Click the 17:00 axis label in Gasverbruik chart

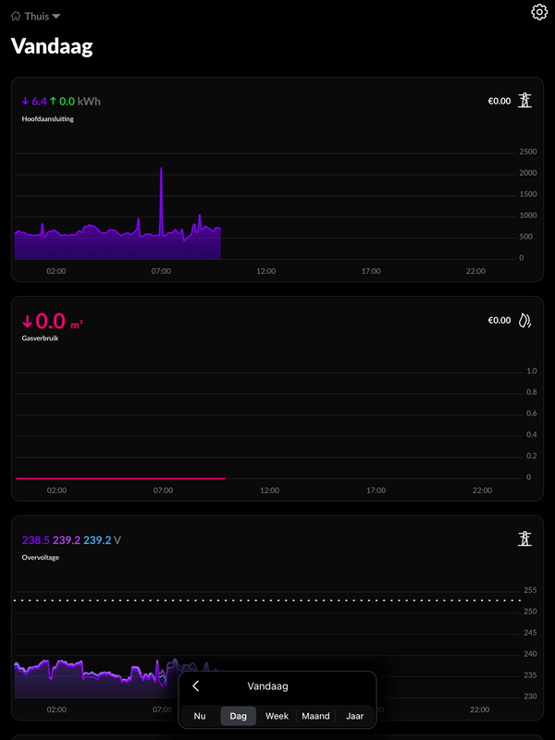(x=376, y=491)
